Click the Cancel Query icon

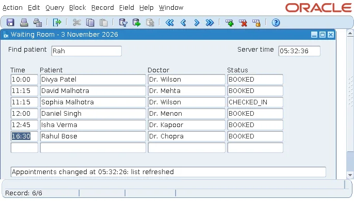pyautogui.click(x=150, y=23)
